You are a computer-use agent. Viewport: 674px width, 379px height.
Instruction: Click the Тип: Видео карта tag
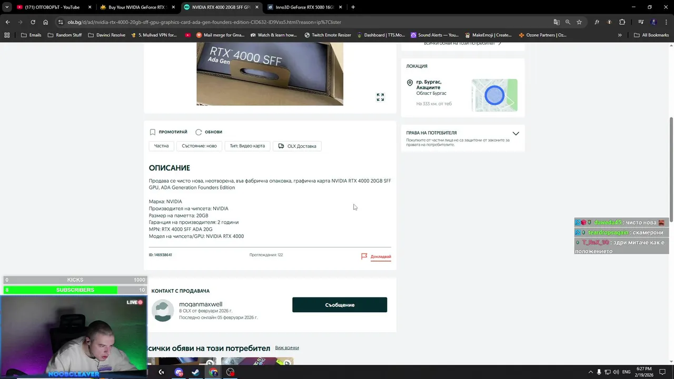[x=247, y=146]
